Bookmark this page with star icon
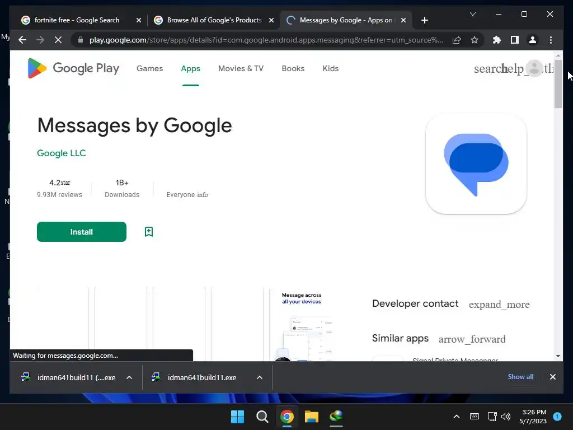This screenshot has height=430, width=573. [475, 40]
